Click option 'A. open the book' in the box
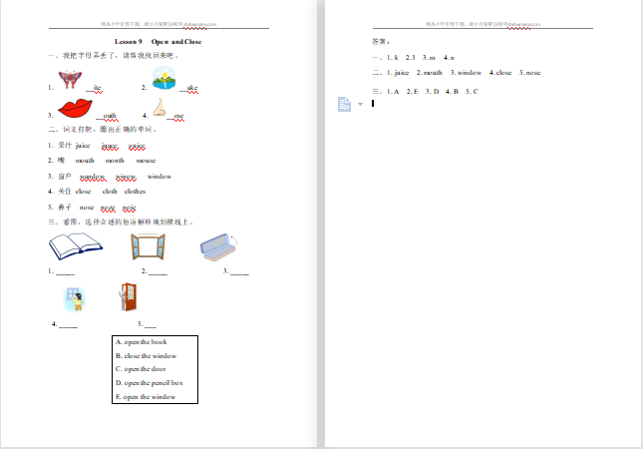Screen dimensions: 643x449 (x=141, y=342)
